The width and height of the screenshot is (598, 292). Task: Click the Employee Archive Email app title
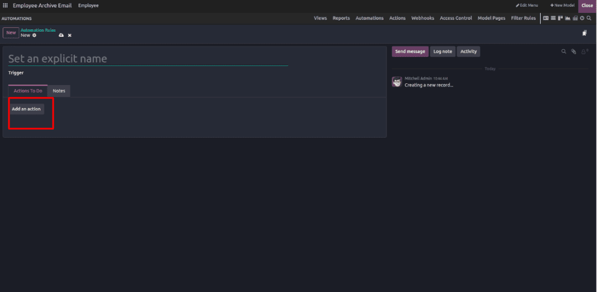(x=43, y=6)
